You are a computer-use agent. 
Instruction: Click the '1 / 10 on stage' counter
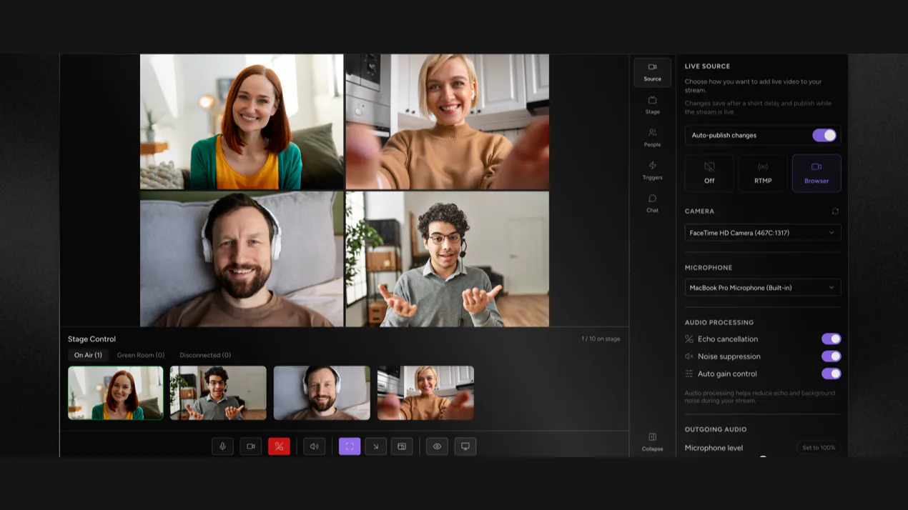601,339
